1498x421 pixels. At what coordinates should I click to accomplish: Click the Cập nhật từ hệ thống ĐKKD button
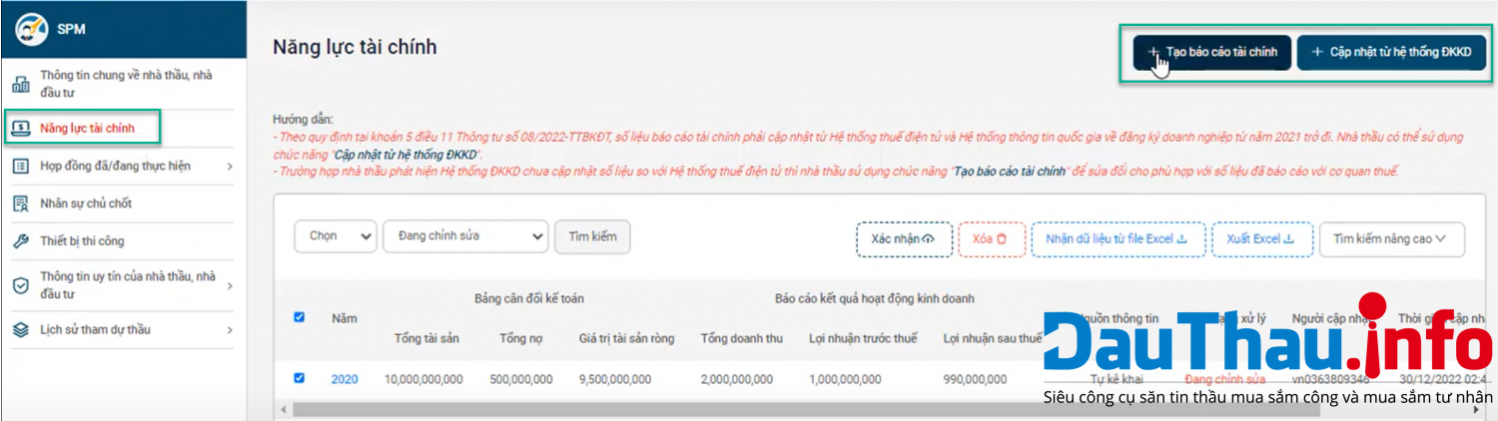[1391, 52]
